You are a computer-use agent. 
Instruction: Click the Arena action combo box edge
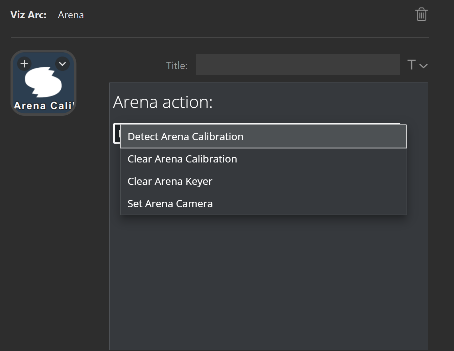[117, 134]
